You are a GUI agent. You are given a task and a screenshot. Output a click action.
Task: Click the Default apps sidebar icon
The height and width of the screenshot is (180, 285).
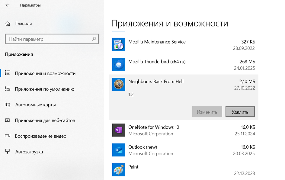pos(8,89)
